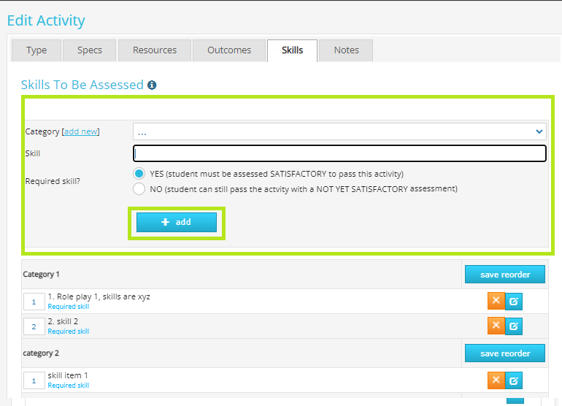Click the info icon beside Skills To Be Assessed

click(152, 85)
